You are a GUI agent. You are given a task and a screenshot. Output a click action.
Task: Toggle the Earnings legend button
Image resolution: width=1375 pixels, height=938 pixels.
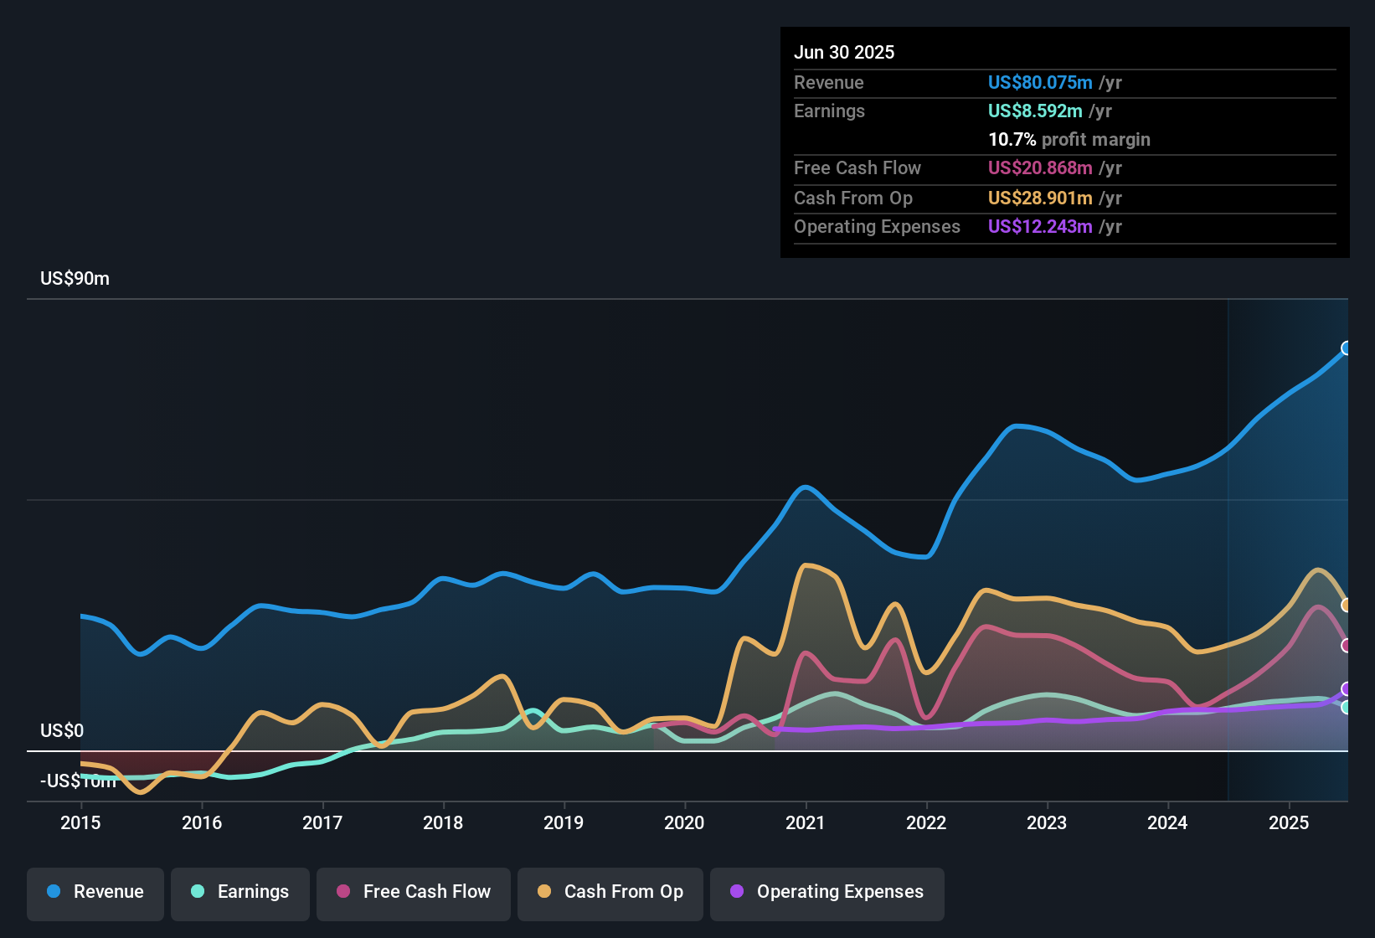pyautogui.click(x=240, y=892)
